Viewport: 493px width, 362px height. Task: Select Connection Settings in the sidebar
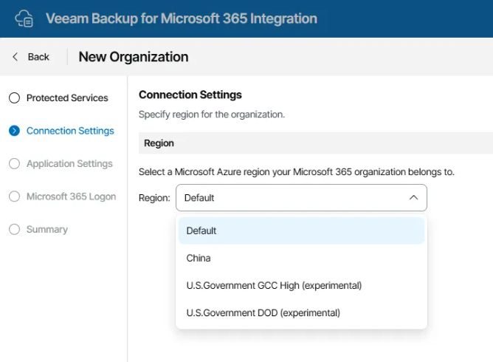(x=70, y=131)
